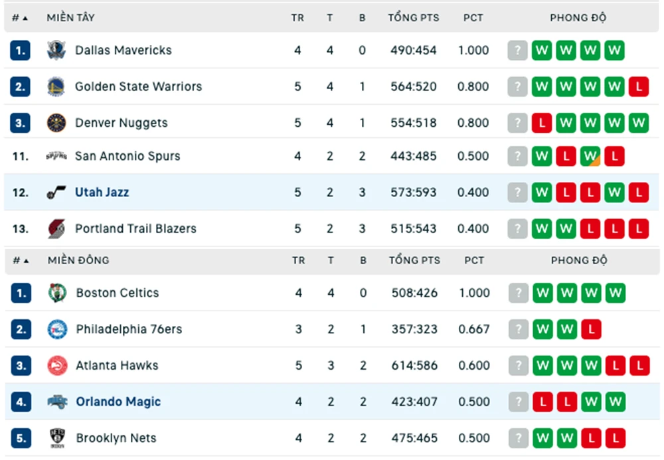Click the Utah Jazz note logo
Screen dimensions: 664x460
coord(56,192)
